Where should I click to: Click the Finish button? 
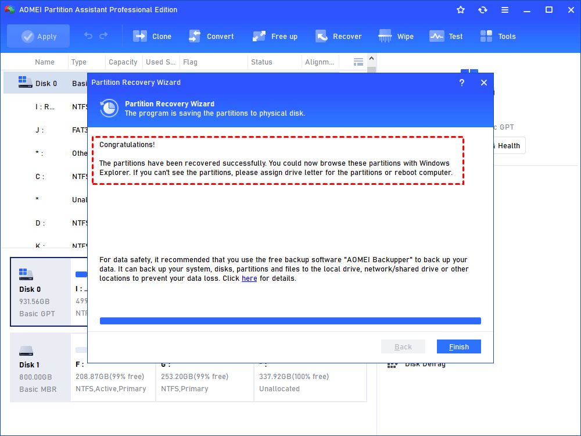[x=459, y=346]
